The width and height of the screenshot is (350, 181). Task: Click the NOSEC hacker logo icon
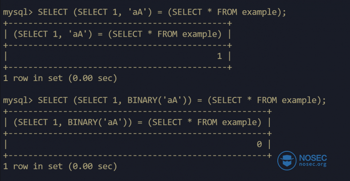click(x=287, y=160)
